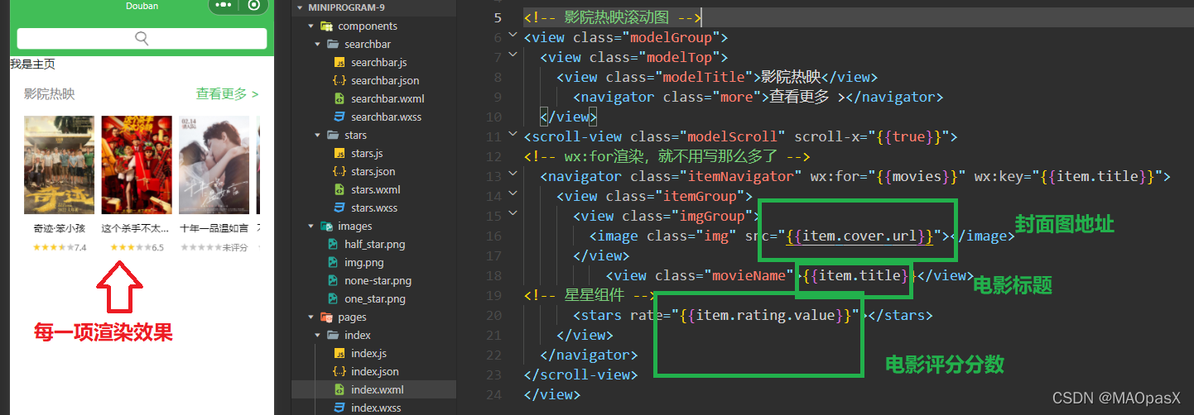Click the JS icon of stars.js

coord(339,153)
